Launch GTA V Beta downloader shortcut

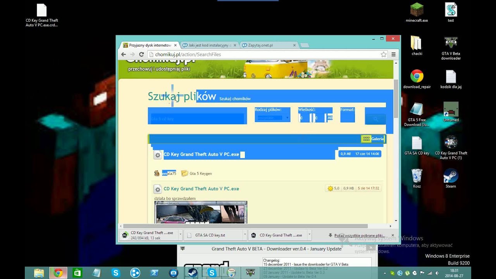click(451, 48)
